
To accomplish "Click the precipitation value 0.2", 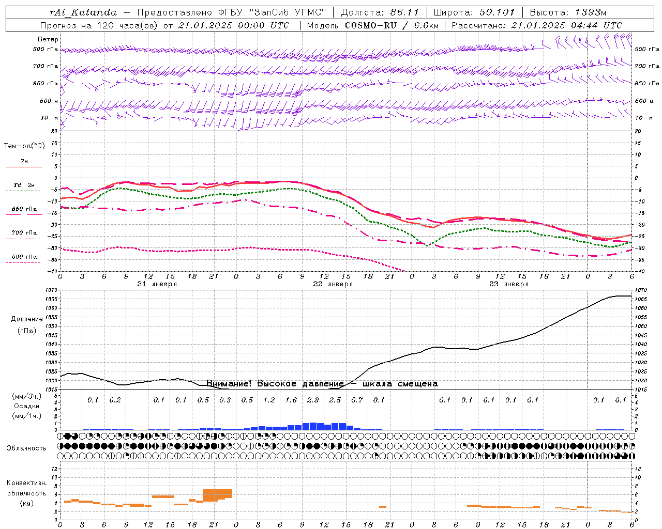I will pos(115,400).
